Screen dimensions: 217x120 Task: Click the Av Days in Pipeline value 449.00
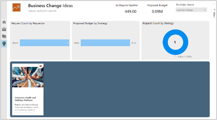pyautogui.click(x=130, y=12)
